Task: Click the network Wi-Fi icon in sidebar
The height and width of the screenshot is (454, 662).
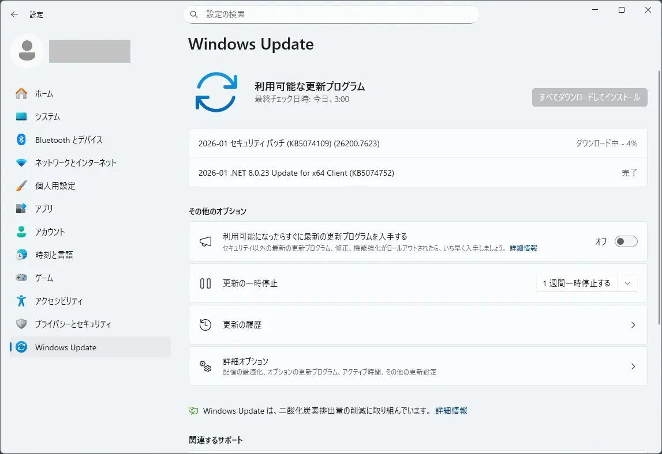Action: [21, 162]
